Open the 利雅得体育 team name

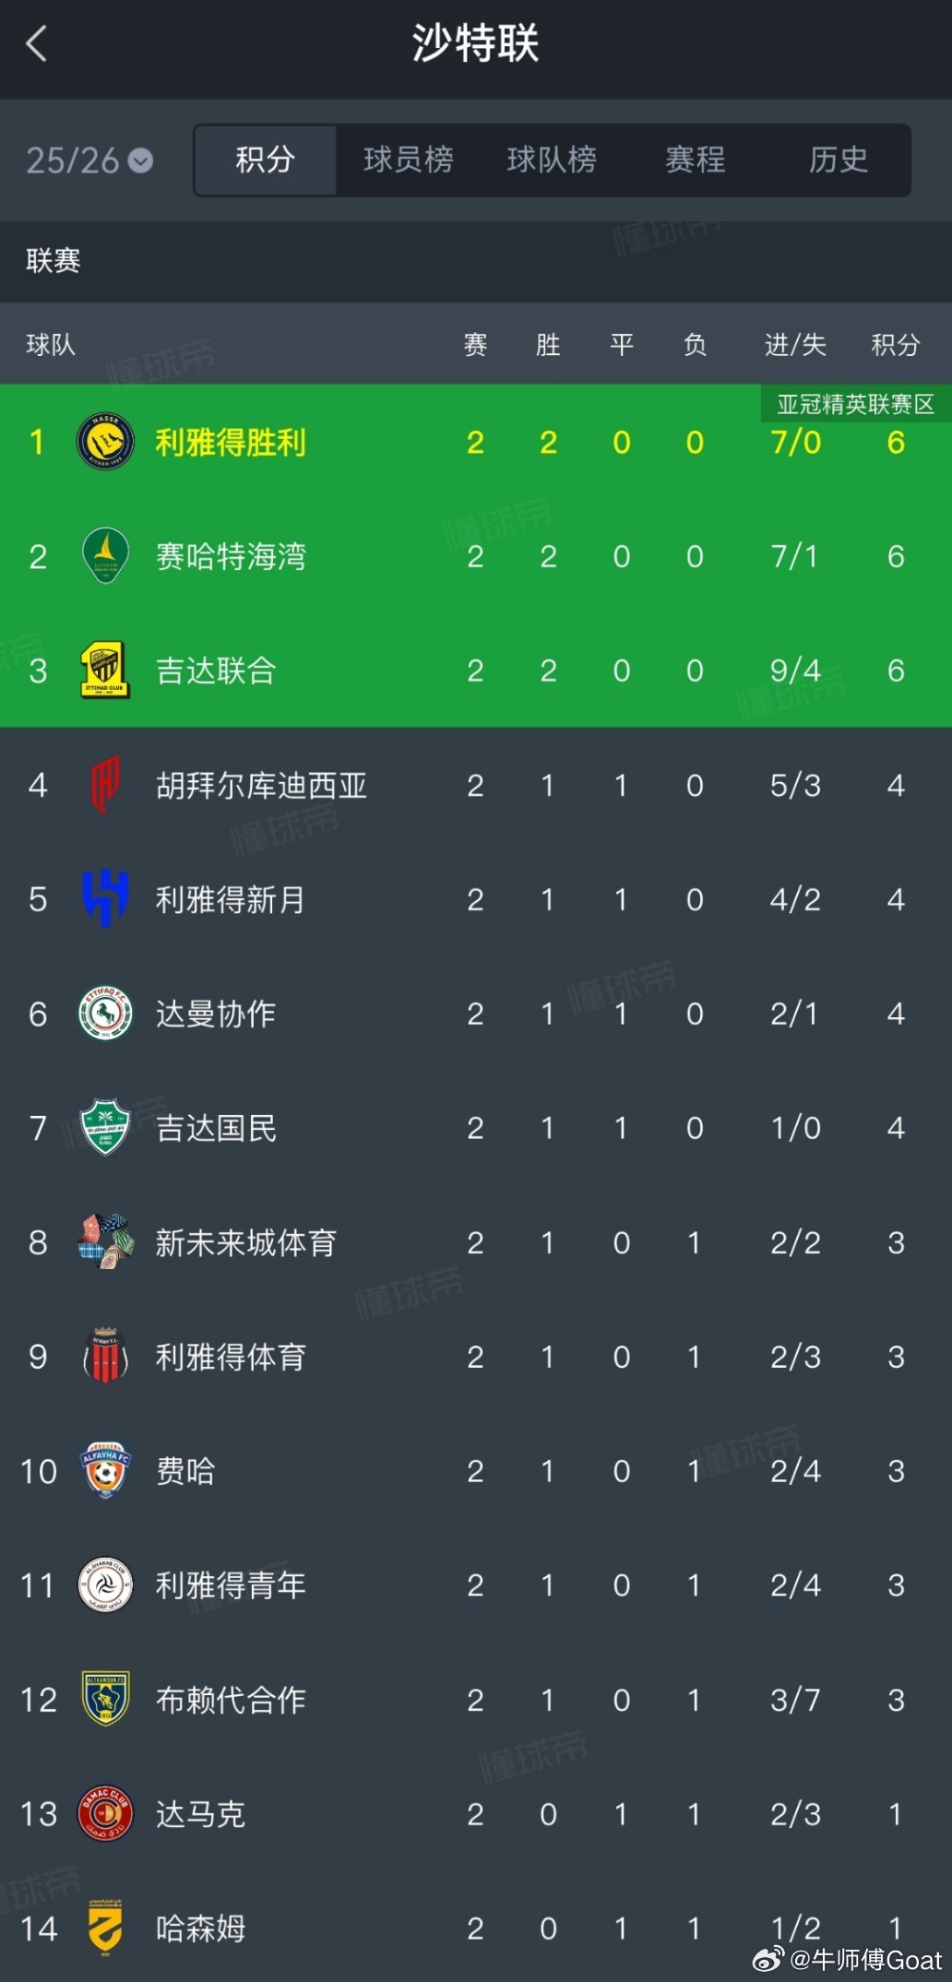point(231,1357)
